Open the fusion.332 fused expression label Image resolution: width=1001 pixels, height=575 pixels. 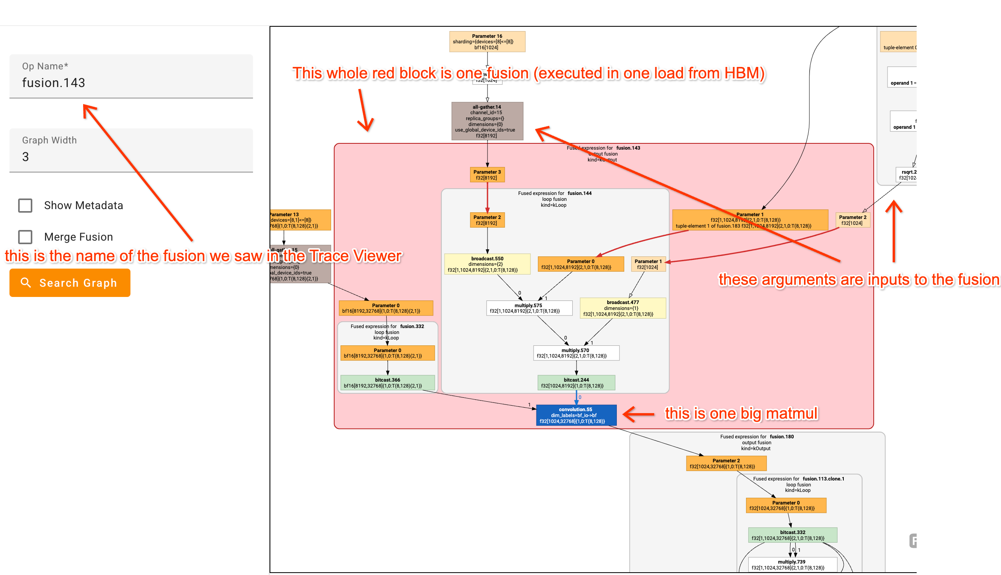click(x=412, y=326)
